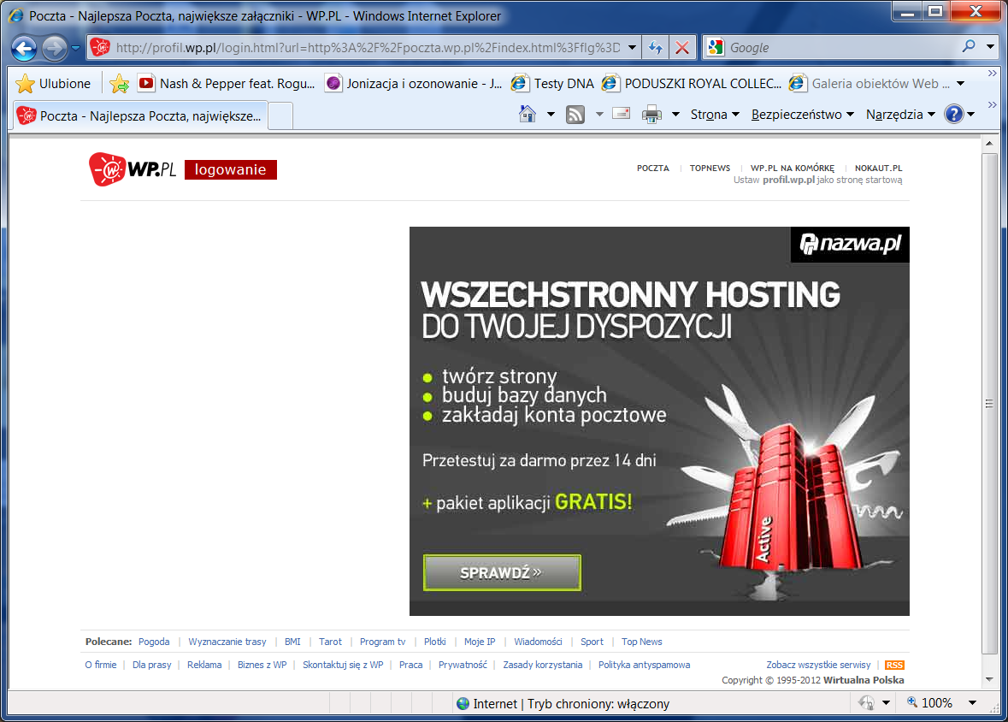Click the Add to favorites bar star icon
Screen dimensions: 1008x722
(119, 84)
